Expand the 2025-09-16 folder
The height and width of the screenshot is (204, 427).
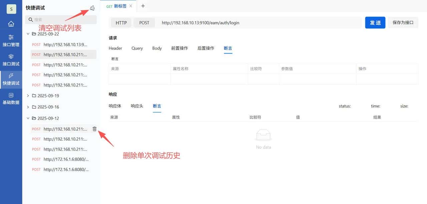[28, 107]
